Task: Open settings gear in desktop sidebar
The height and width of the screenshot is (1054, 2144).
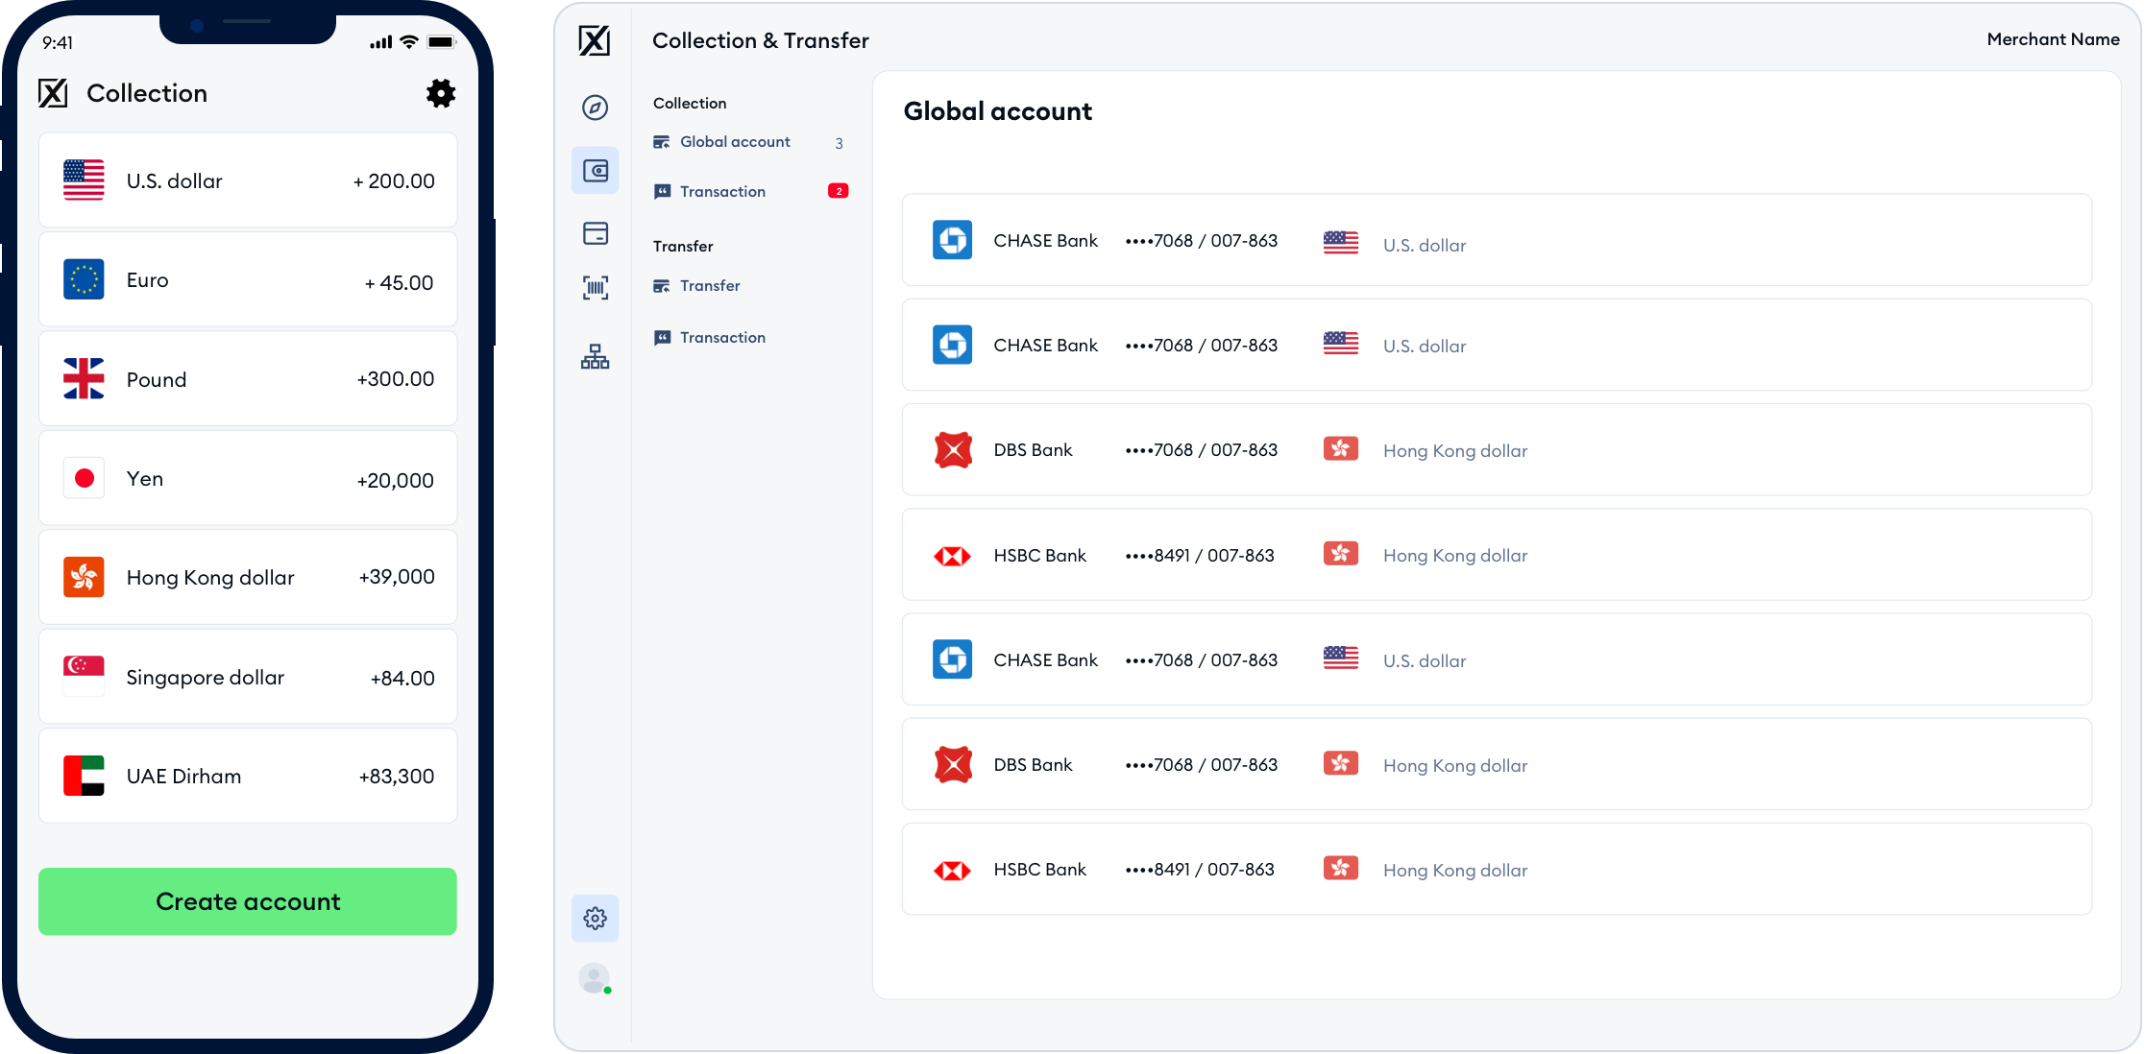Action: point(595,919)
